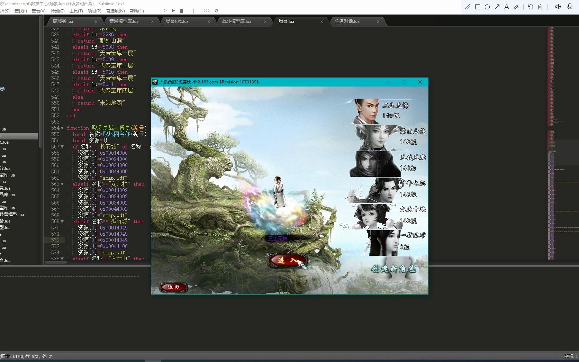Select the magic wand highlighter tool

516,7
